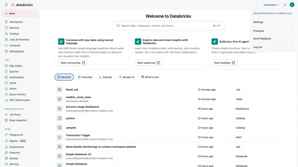Click the mobbin_retail_sales table icon

coord(60,99)
